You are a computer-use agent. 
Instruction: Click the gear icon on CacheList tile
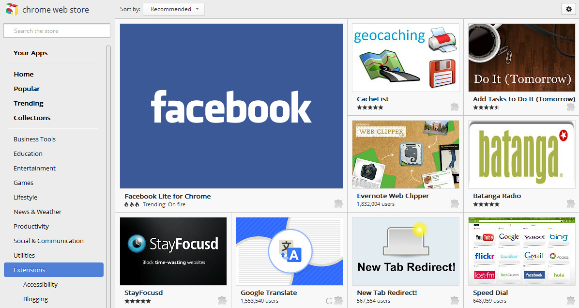(454, 107)
